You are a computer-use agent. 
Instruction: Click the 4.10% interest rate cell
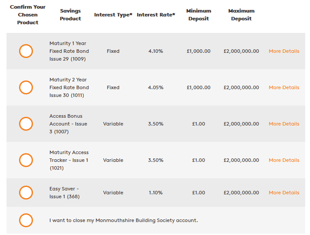pos(156,51)
